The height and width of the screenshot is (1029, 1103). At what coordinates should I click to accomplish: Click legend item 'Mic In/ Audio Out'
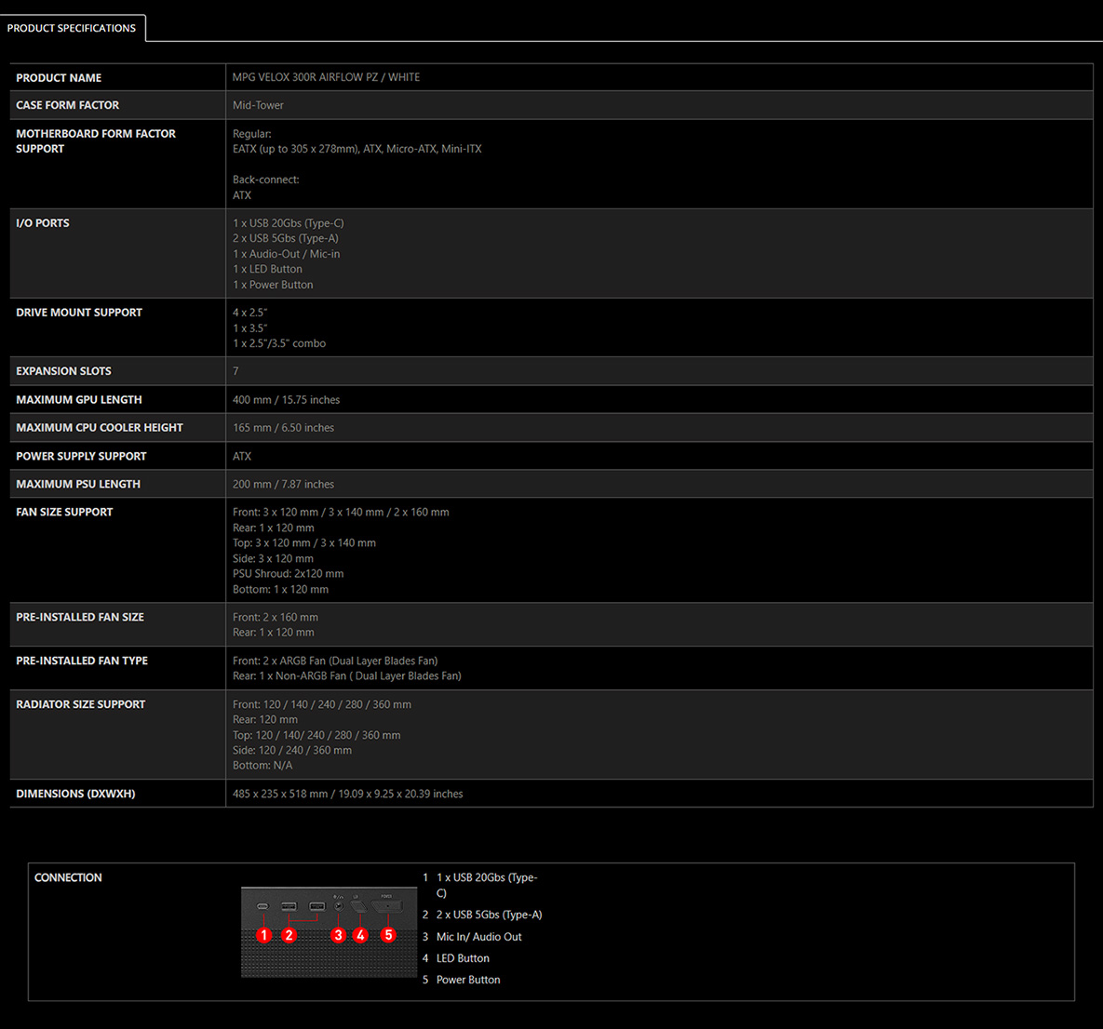point(479,937)
